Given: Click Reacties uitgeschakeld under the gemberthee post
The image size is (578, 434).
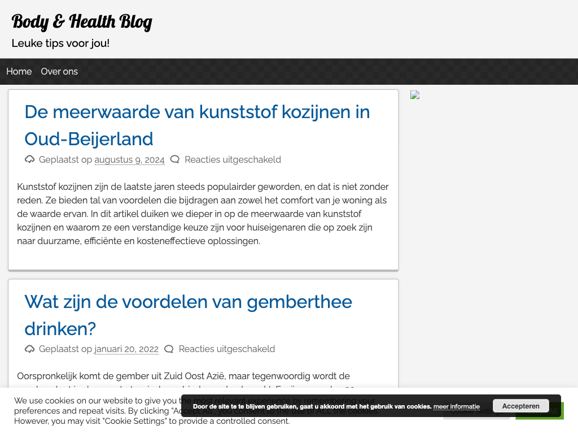Looking at the screenshot, I should coord(227,349).
